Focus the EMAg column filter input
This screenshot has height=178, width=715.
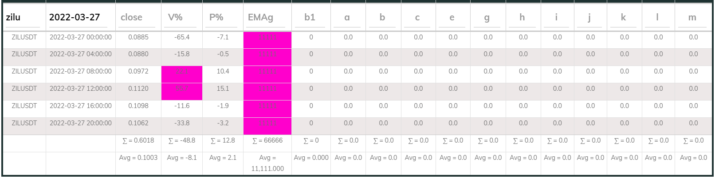point(267,18)
